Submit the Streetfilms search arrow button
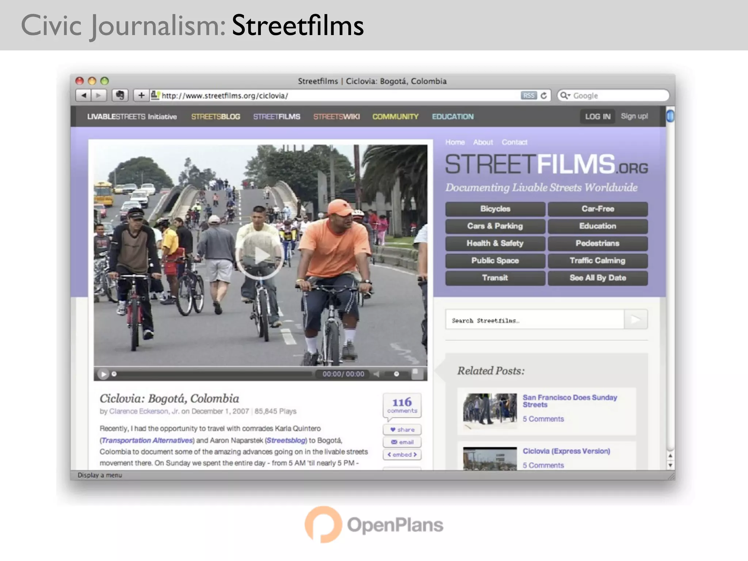This screenshot has width=748, height=561. 636,320
